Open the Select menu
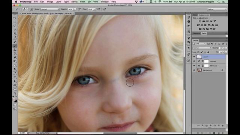Image resolution: width=240 pixels, height=135 pixels. (x=74, y=1)
